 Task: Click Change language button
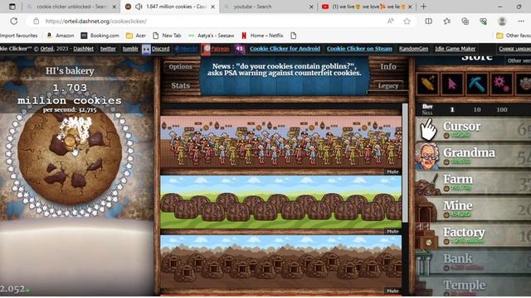pyautogui.click(x=514, y=49)
